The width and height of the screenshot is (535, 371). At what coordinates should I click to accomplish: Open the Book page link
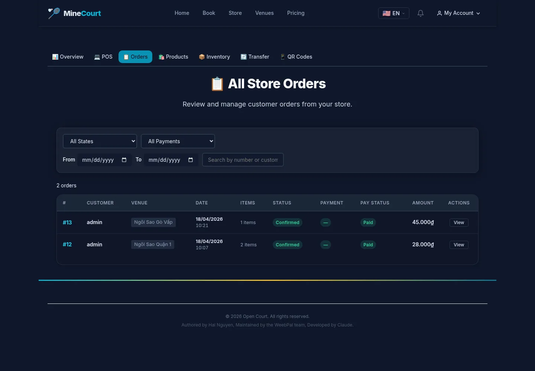point(209,13)
